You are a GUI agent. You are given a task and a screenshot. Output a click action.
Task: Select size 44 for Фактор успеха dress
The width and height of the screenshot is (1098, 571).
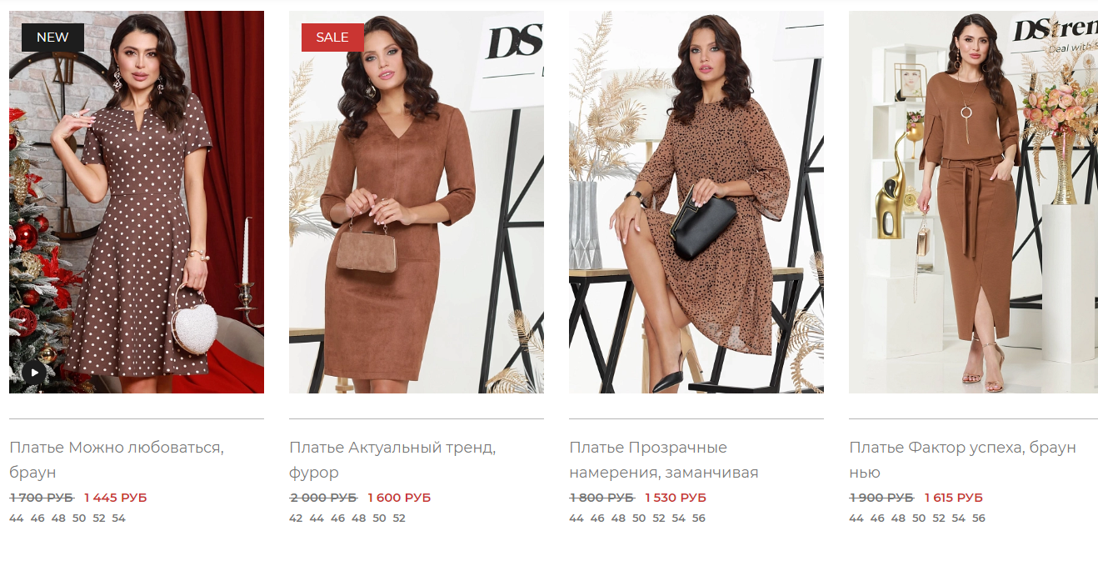tap(856, 518)
